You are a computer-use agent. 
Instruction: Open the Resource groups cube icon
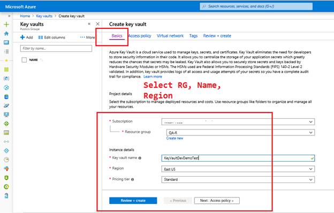[6, 78]
